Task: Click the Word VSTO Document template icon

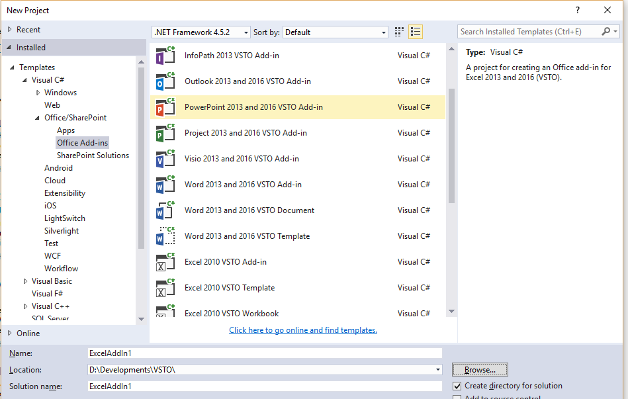Action: tap(165, 210)
